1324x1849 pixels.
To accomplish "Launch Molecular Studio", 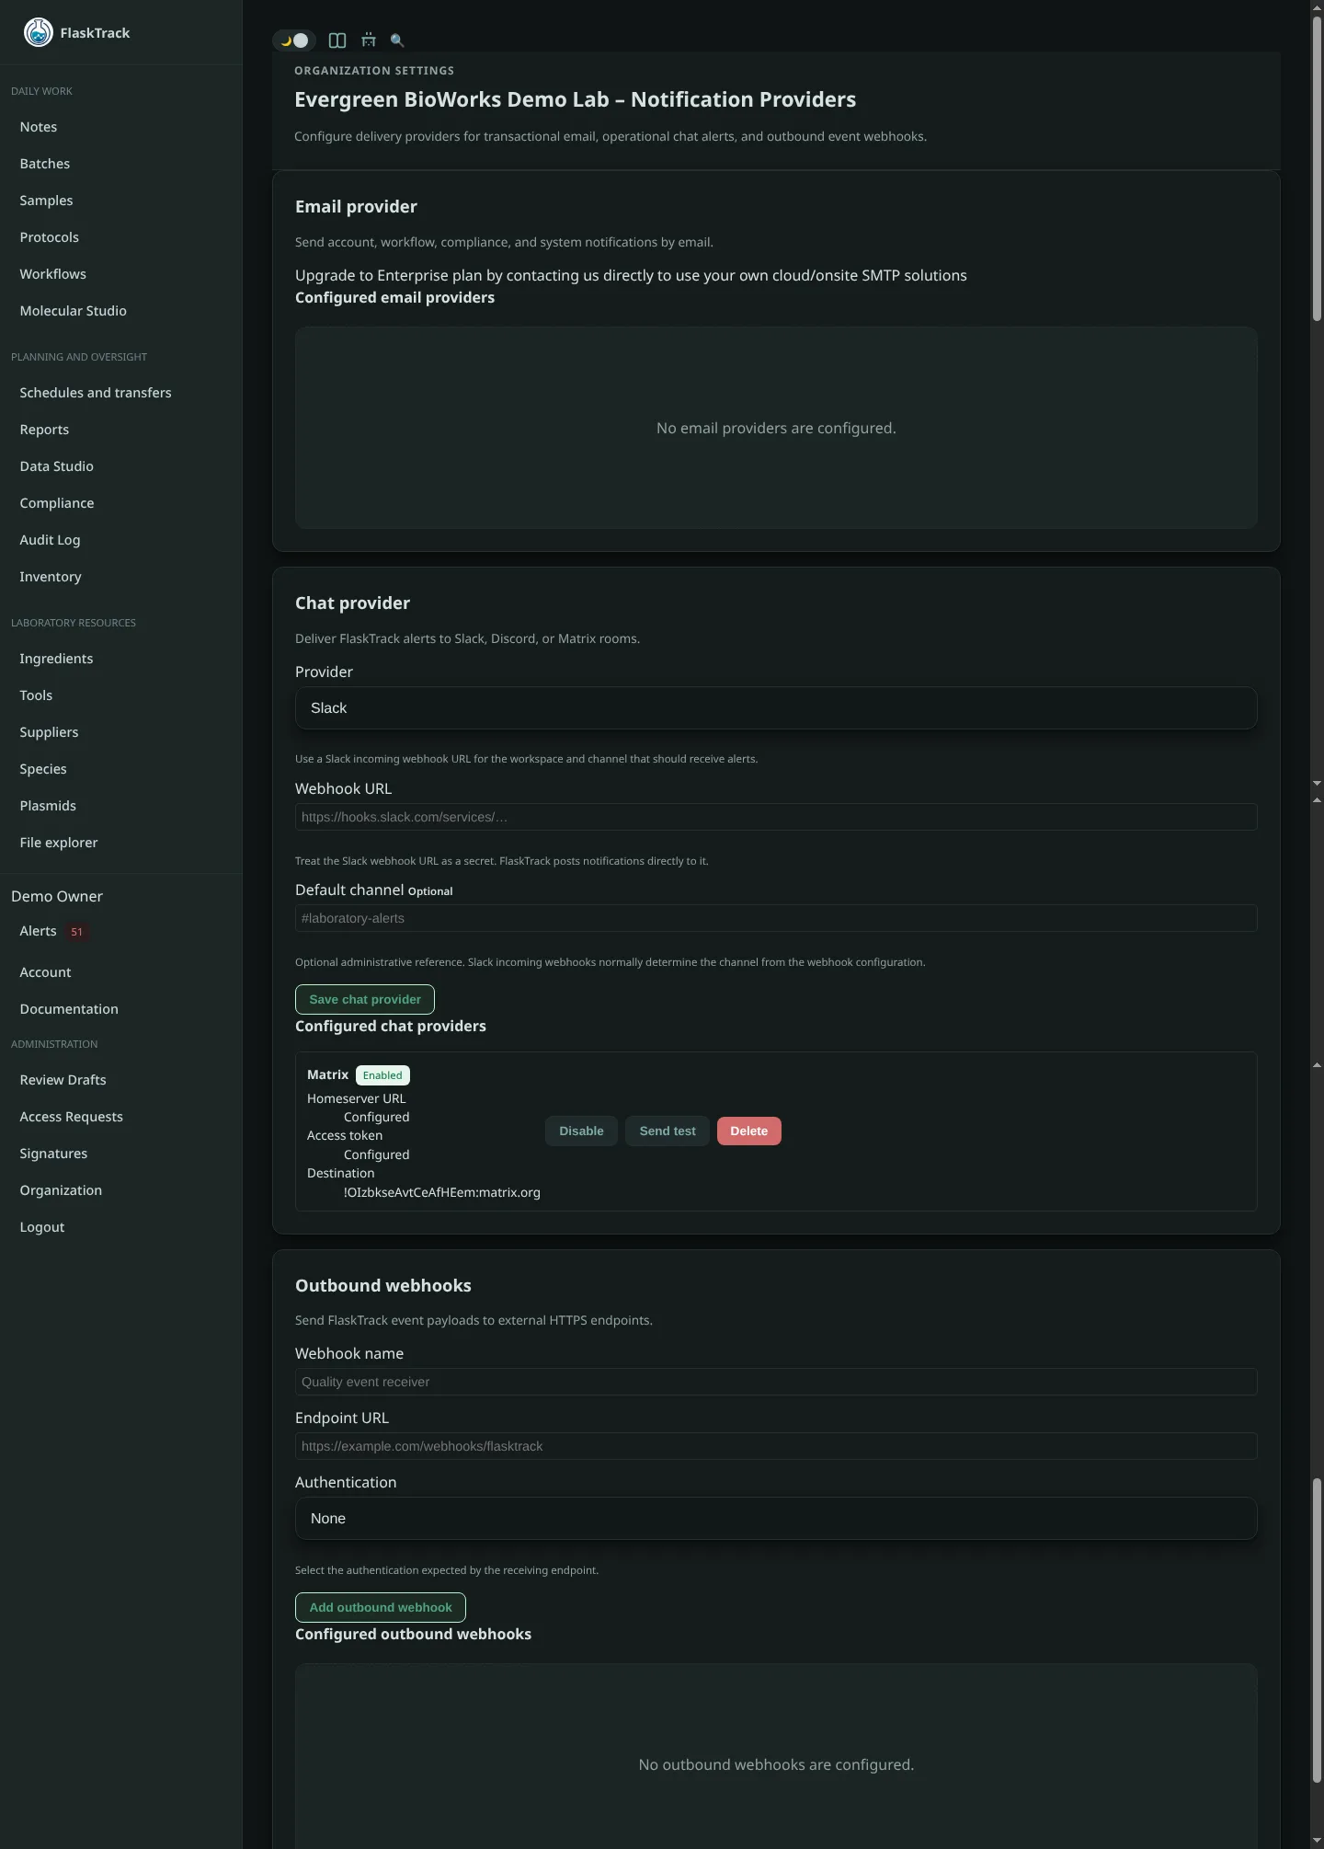I will 74,311.
